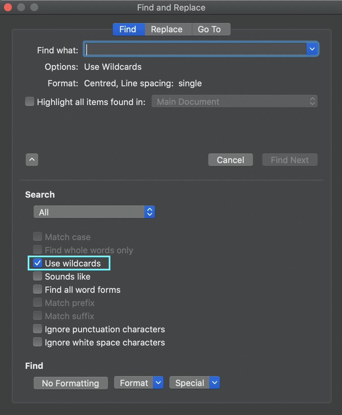342x415 pixels.
Task: Tick Ignore punctuation characters checkbox
Action: coord(38,329)
